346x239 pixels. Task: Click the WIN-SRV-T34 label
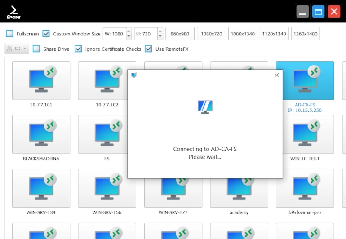[41, 212]
